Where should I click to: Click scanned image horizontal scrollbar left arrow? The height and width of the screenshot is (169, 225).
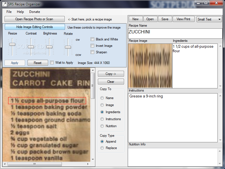point(5,164)
